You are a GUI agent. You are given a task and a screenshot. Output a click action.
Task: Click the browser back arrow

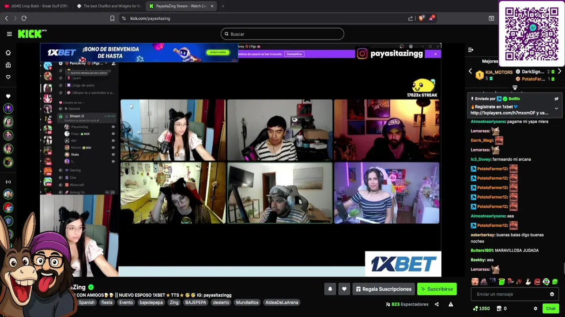pos(6,18)
